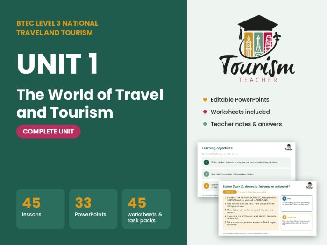Click the 'Worksheets included' bullet text
Viewport: 327px width, 245px height.
tap(240, 112)
